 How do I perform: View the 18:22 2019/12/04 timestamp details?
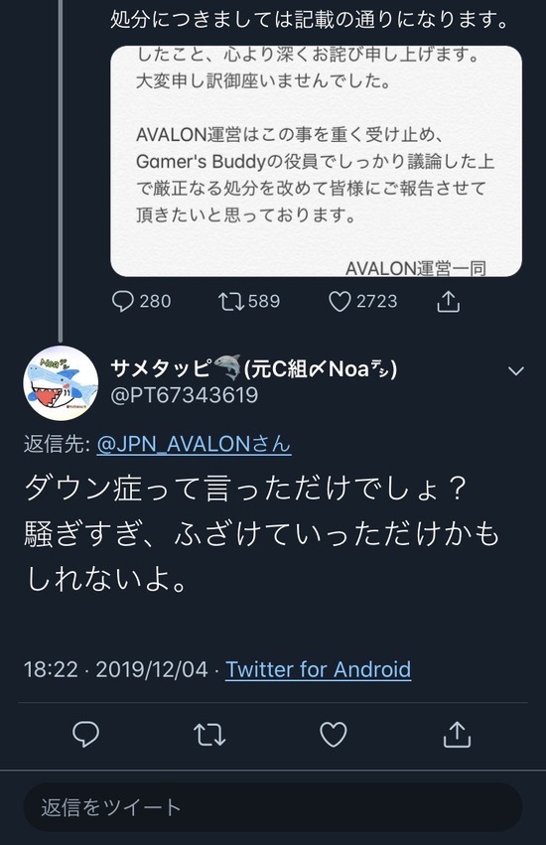115,669
